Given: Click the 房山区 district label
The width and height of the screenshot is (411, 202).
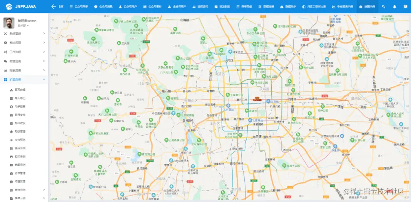Looking at the screenshot, I should 161,178.
